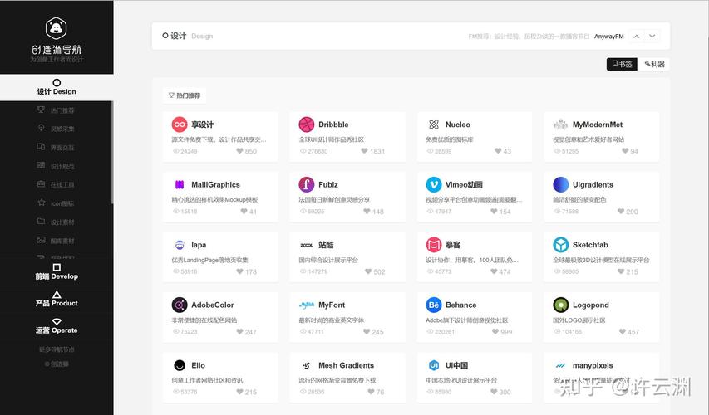The height and width of the screenshot is (415, 709).
Task: Click the purple MalliGraphics icon
Action: pos(180,184)
